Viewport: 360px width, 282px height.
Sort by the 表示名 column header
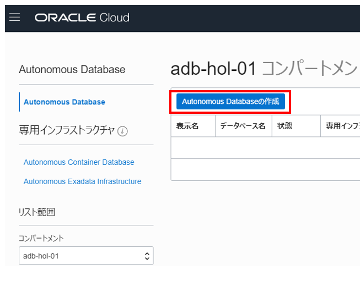pos(187,126)
